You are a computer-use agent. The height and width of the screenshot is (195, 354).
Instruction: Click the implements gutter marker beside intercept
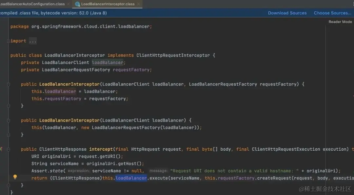pyautogui.click(x=1, y=149)
